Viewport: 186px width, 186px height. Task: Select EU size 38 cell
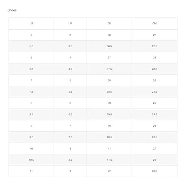tap(109, 80)
